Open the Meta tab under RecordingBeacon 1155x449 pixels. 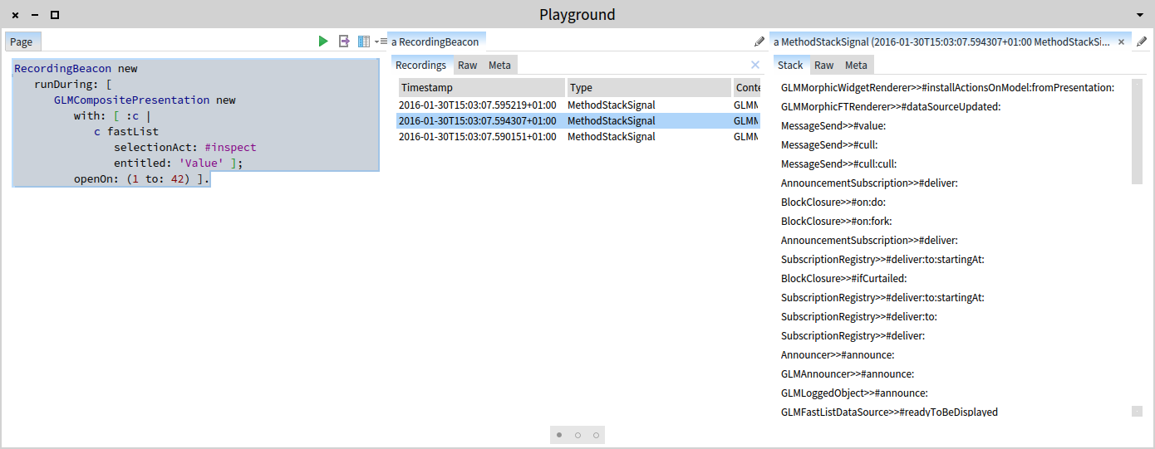[x=499, y=65]
